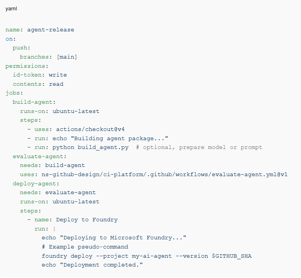Screen dimensions: 301x278
Task: Click the 'contents: read' line
Action: point(38,84)
